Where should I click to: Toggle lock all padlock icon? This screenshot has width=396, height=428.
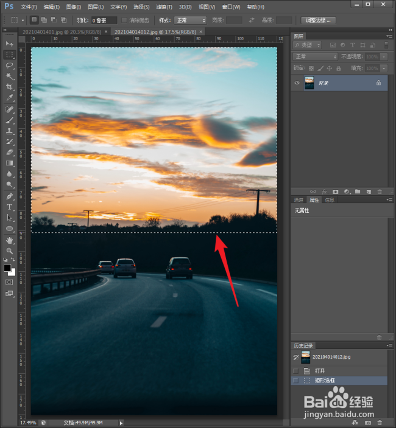coord(339,68)
